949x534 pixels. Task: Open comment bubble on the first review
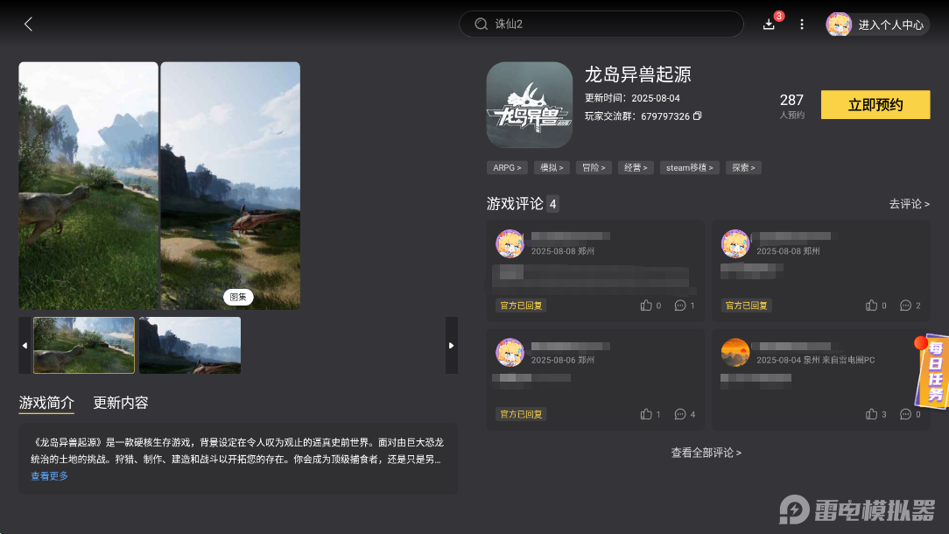682,305
